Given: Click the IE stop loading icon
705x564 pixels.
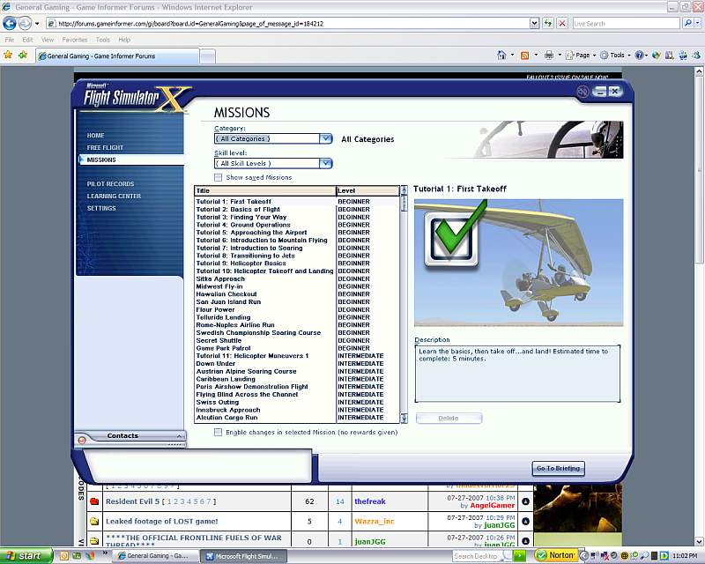Looking at the screenshot, I should [562, 23].
